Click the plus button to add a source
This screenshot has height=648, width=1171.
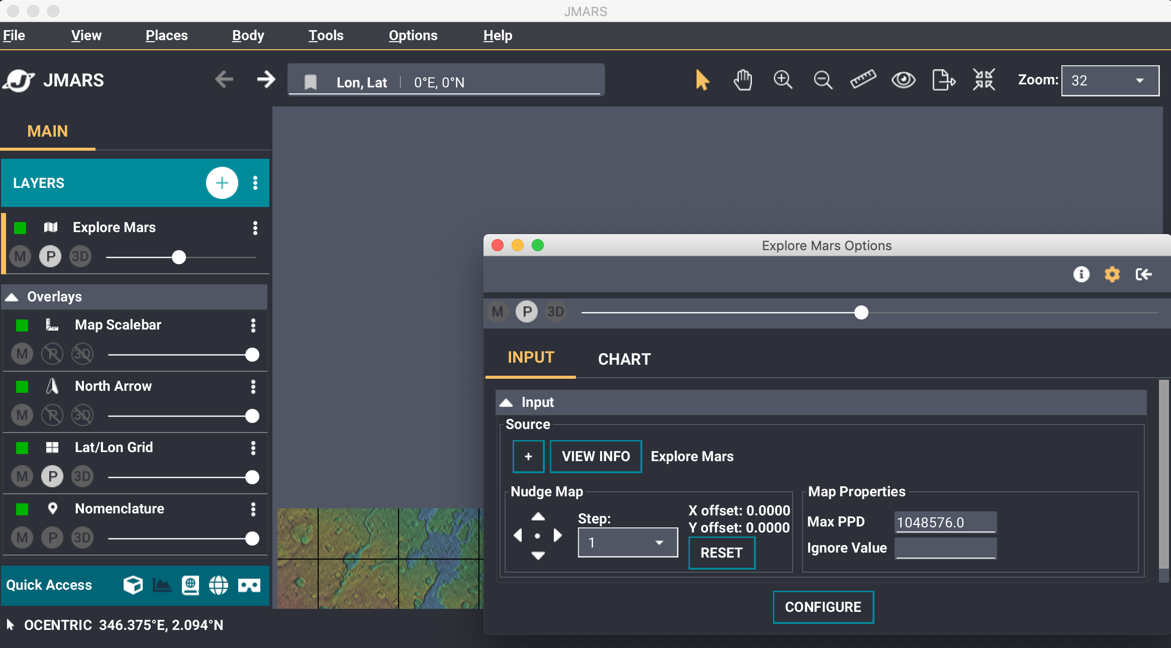(528, 457)
